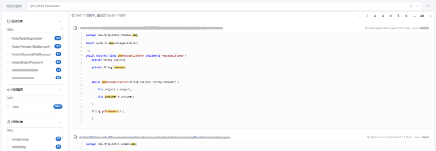Go to previous results page arrow
Screen dimensions: 436x151
[358, 16]
